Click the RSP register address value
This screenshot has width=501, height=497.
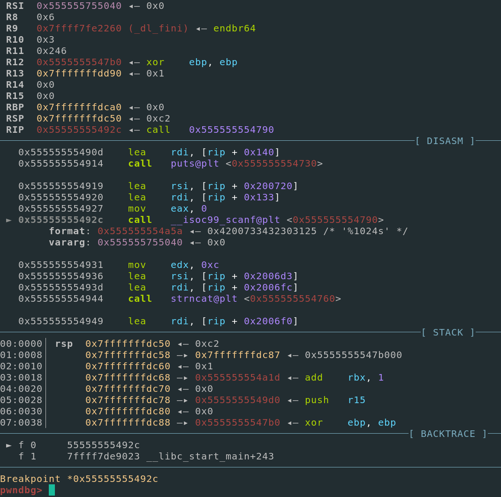[x=79, y=118]
